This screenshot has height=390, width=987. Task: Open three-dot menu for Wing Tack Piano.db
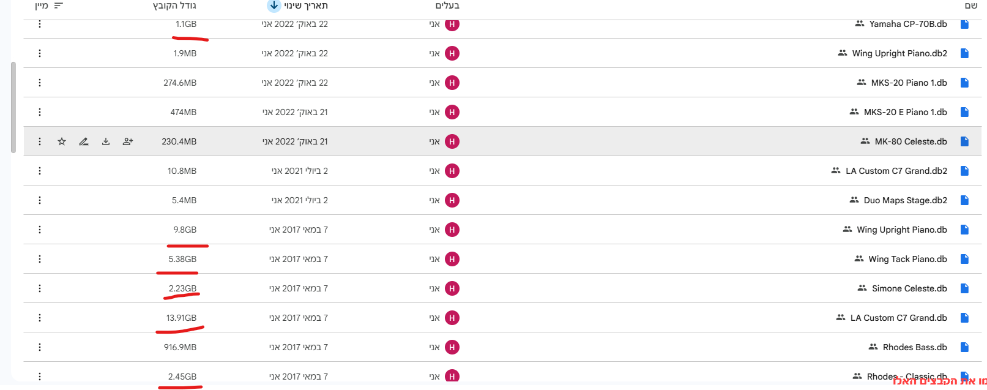(x=40, y=259)
